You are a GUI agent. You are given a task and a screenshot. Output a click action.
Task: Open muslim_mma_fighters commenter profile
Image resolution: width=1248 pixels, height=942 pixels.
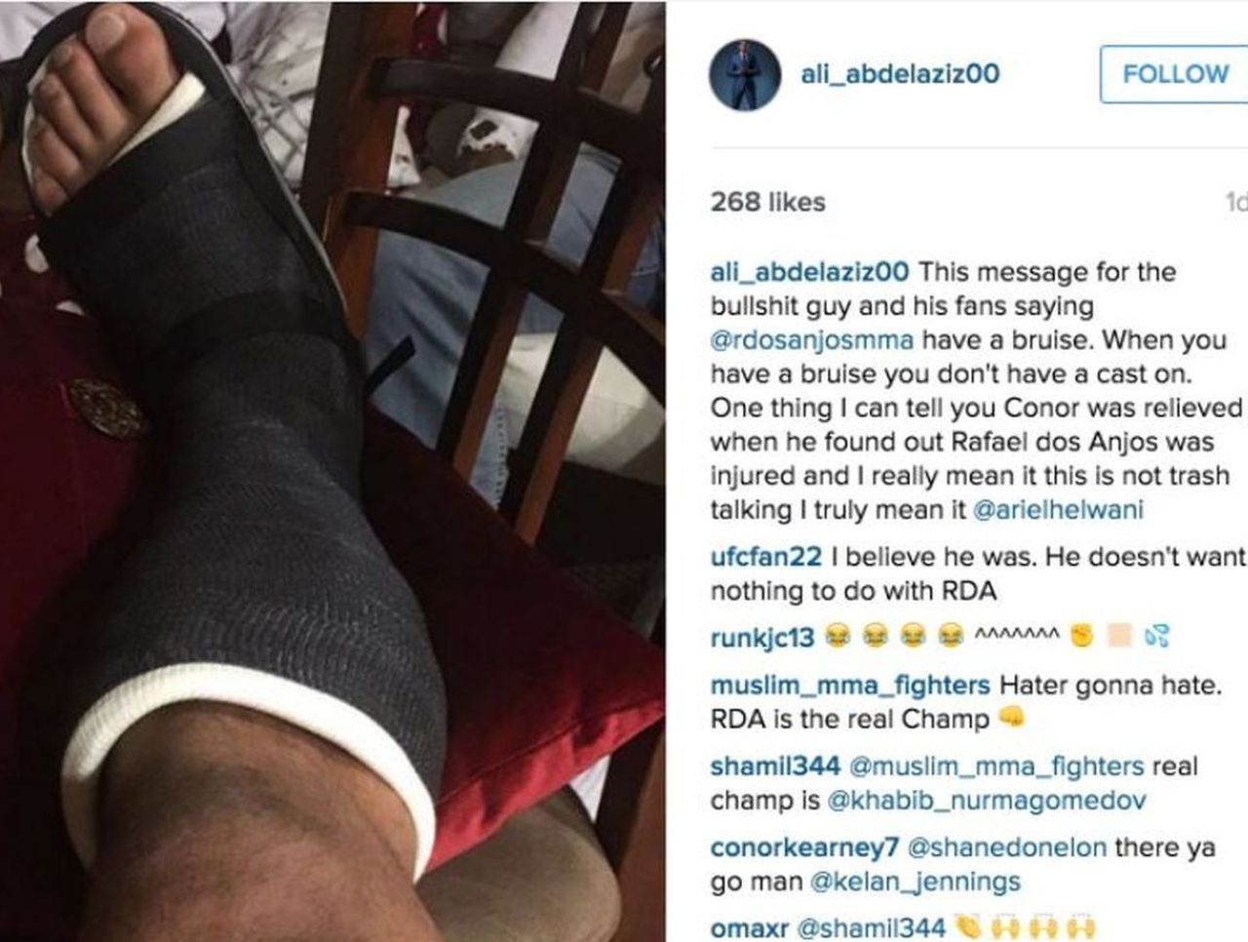850,686
